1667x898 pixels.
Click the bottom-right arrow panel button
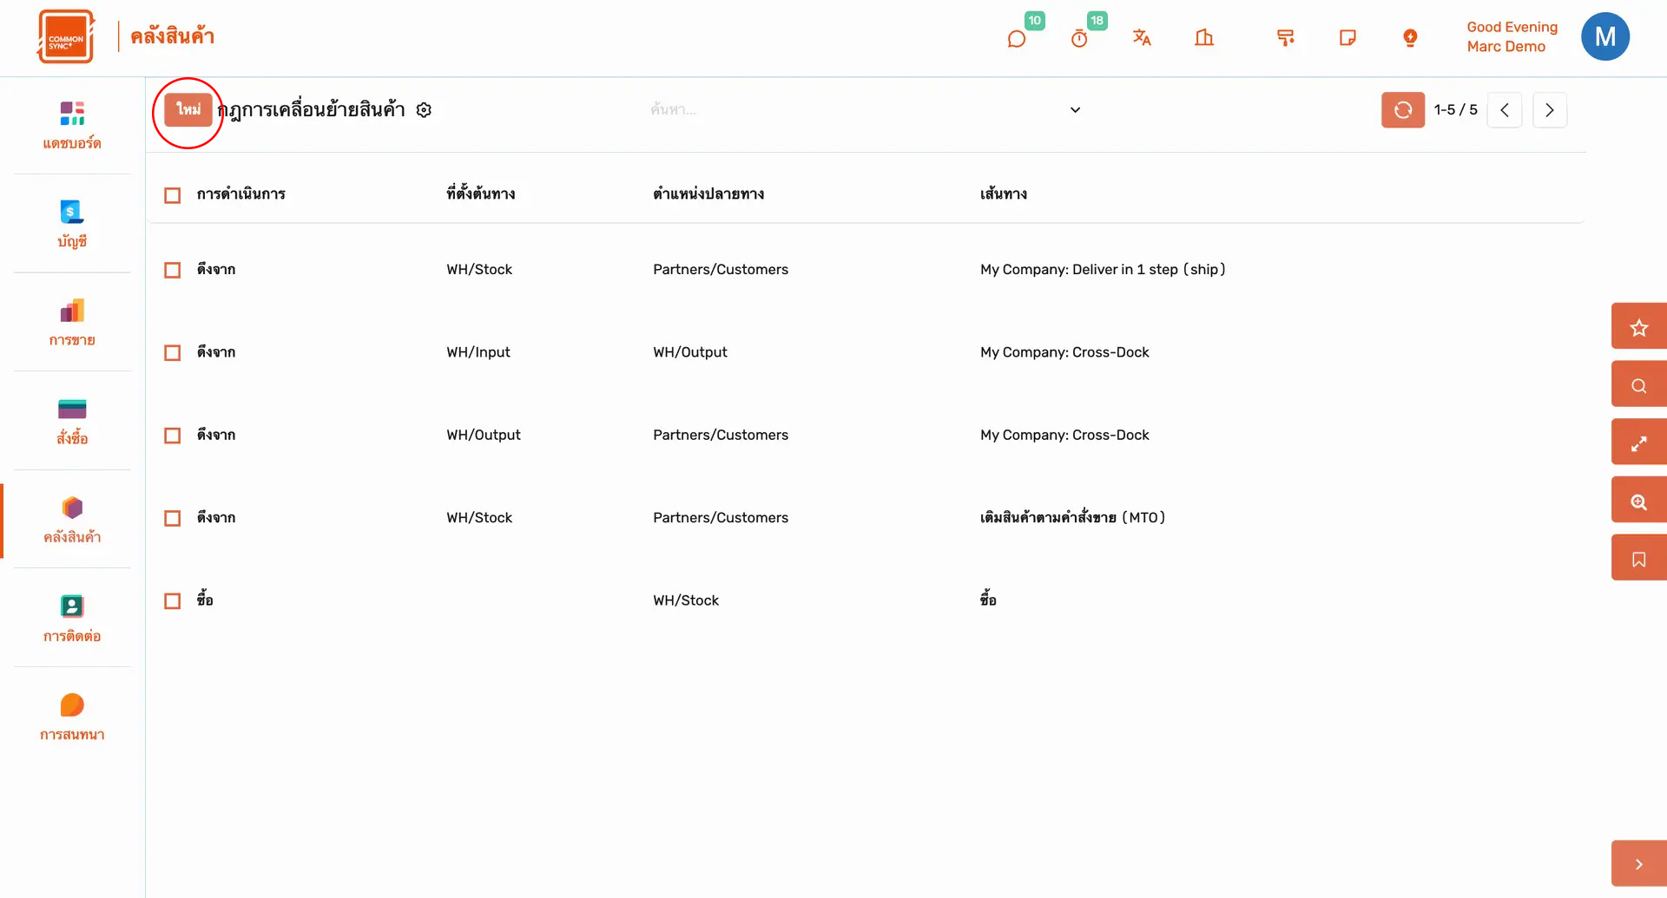coord(1638,863)
